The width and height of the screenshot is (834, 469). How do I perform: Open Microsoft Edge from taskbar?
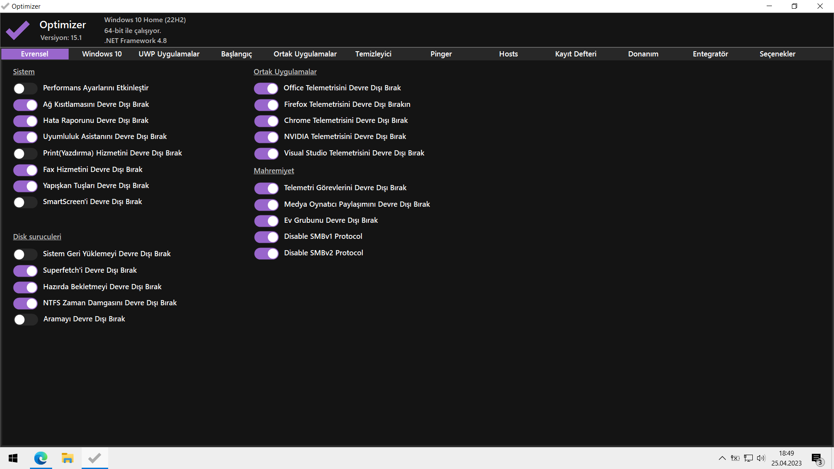[x=41, y=458]
